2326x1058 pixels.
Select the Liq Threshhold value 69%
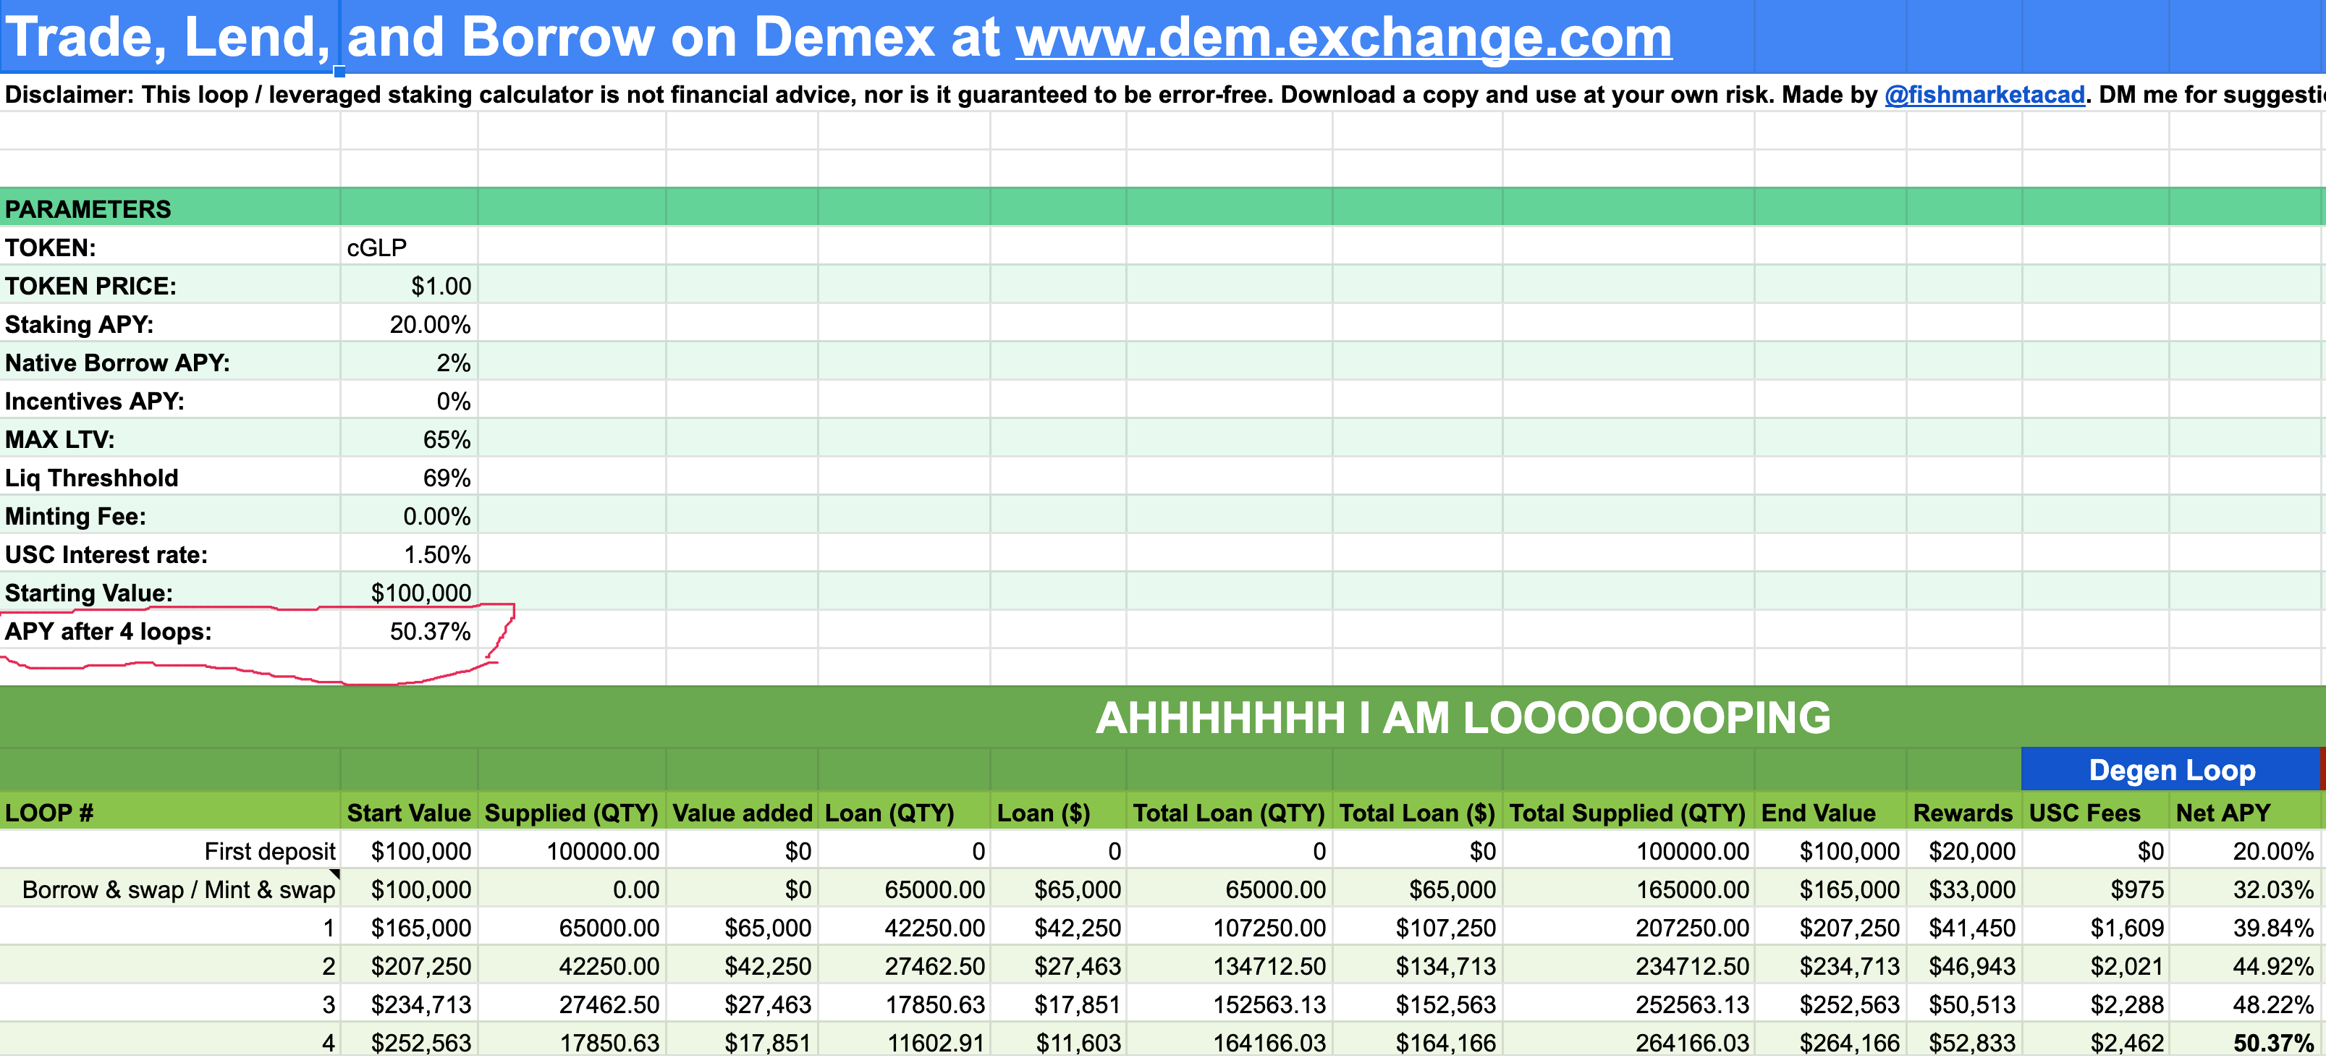409,478
